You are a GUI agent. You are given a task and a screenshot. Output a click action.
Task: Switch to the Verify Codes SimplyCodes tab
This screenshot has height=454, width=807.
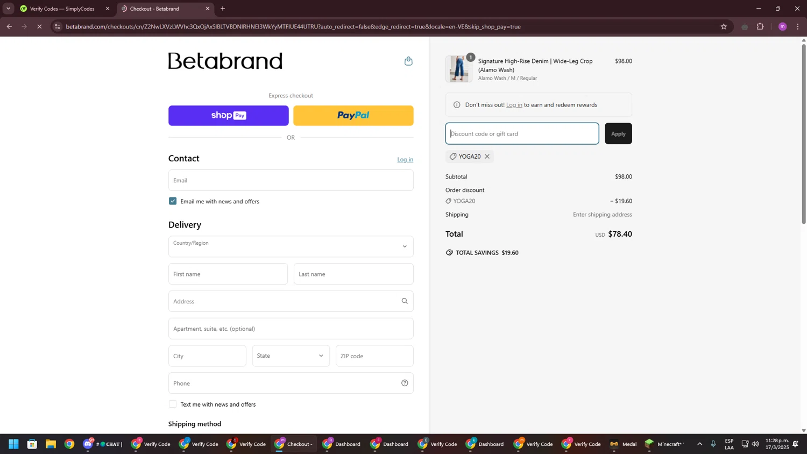click(x=62, y=9)
